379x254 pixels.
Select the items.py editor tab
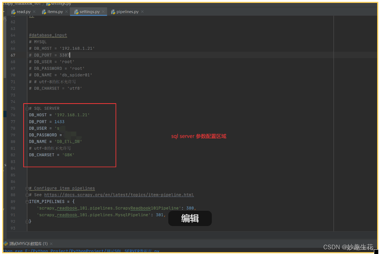pyautogui.click(x=55, y=11)
